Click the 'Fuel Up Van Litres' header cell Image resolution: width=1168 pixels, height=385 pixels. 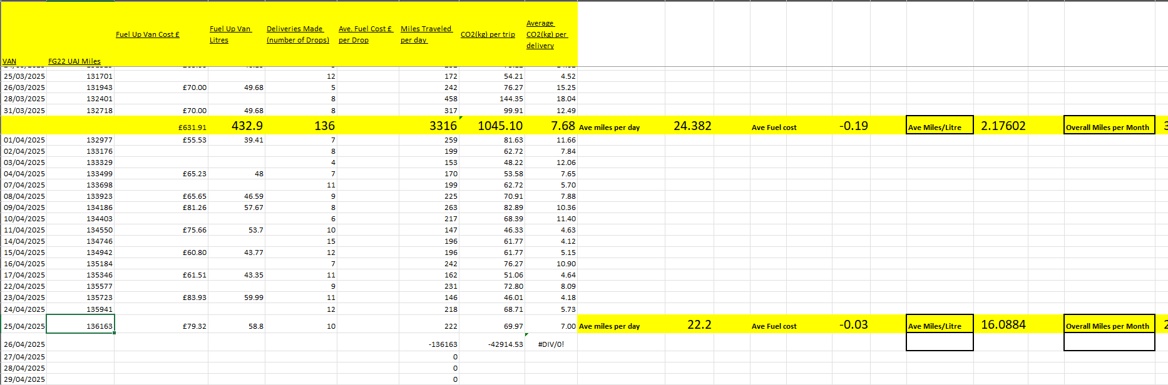230,34
